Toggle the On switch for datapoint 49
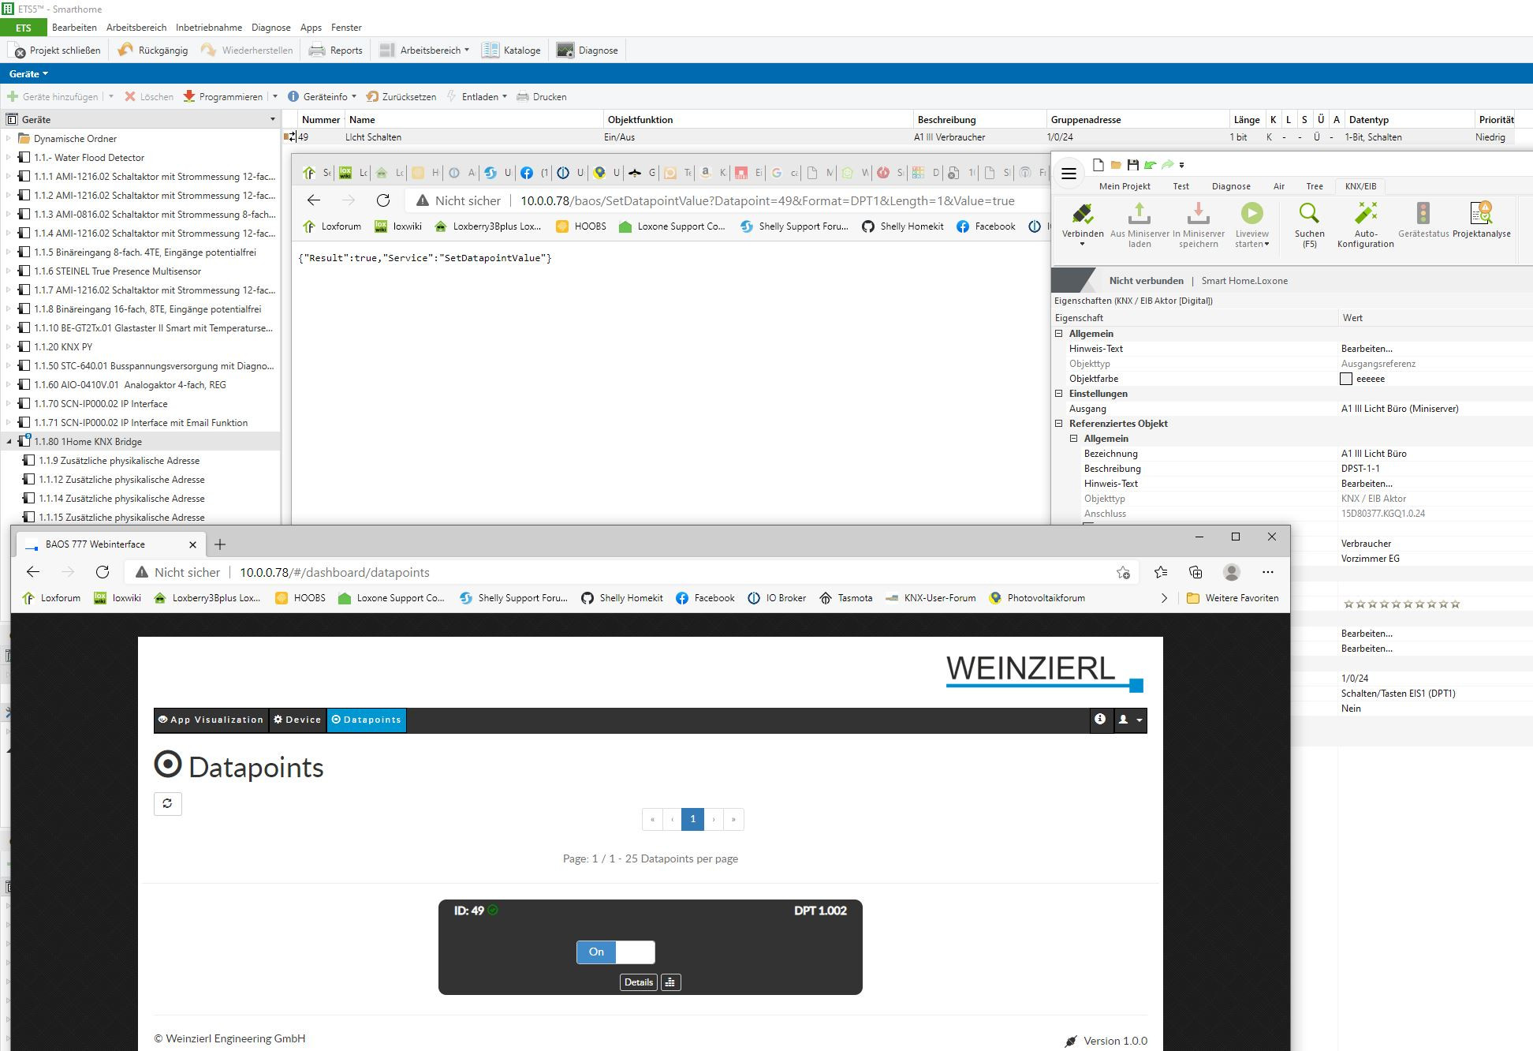1533x1051 pixels. pyautogui.click(x=615, y=952)
